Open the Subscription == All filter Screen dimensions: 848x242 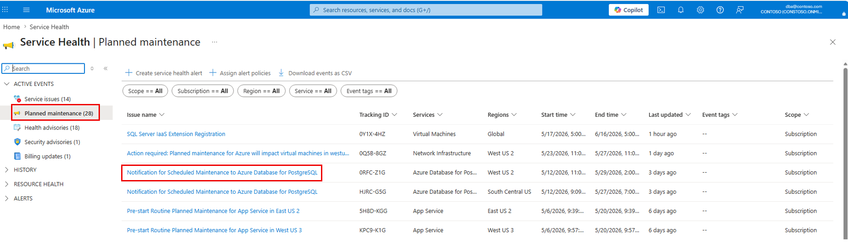point(202,91)
